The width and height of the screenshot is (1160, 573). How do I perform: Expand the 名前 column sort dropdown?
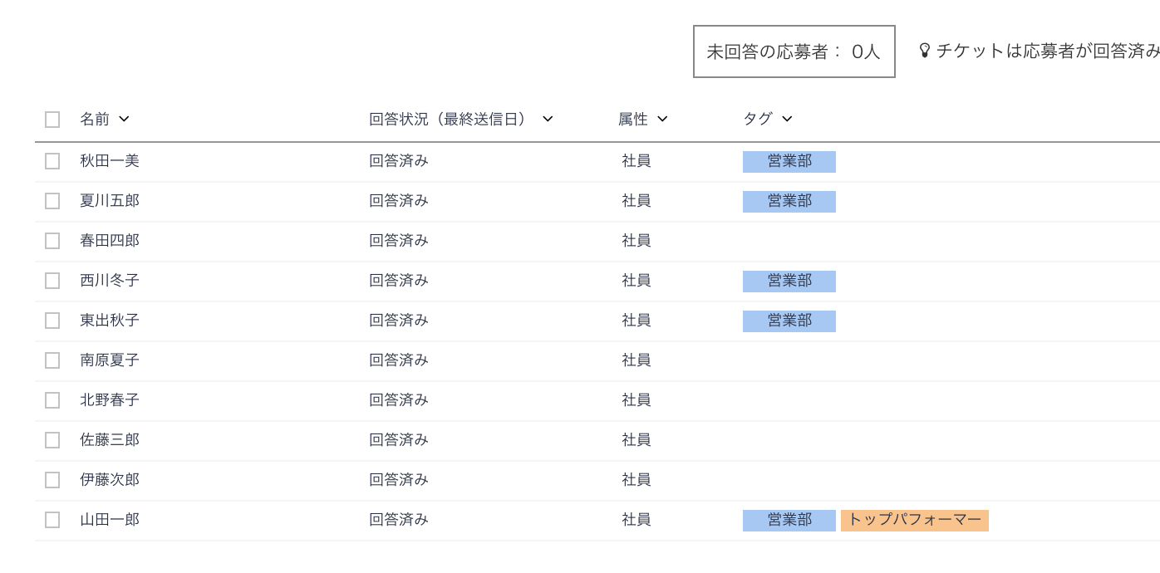coord(124,119)
